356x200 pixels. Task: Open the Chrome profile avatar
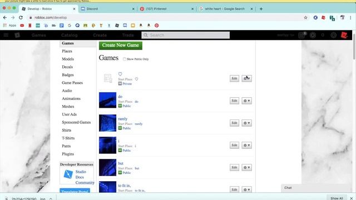click(x=343, y=17)
